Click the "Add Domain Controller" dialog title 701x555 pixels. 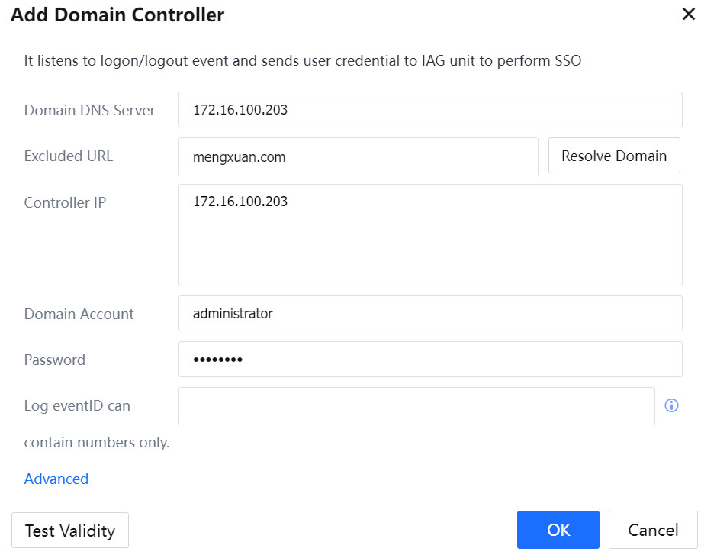point(117,15)
